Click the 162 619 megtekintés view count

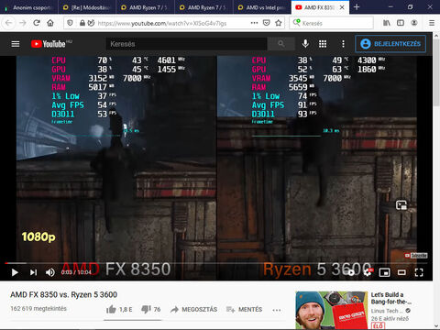click(38, 309)
